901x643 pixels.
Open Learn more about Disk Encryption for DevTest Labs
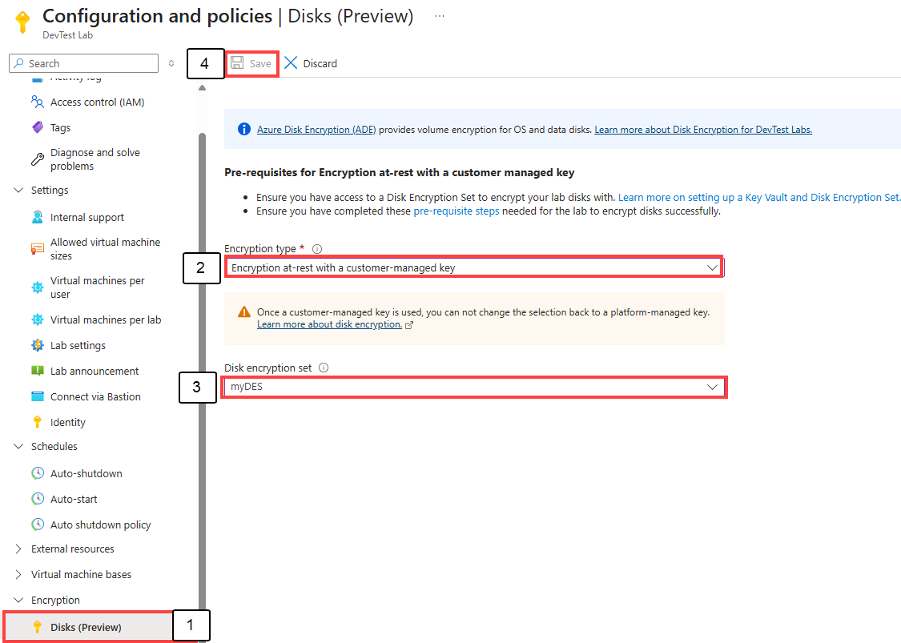point(702,129)
